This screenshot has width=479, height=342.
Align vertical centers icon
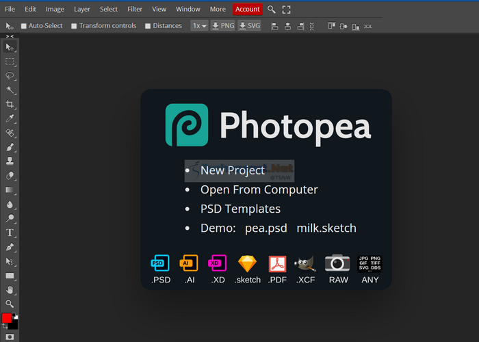pyautogui.click(x=344, y=26)
